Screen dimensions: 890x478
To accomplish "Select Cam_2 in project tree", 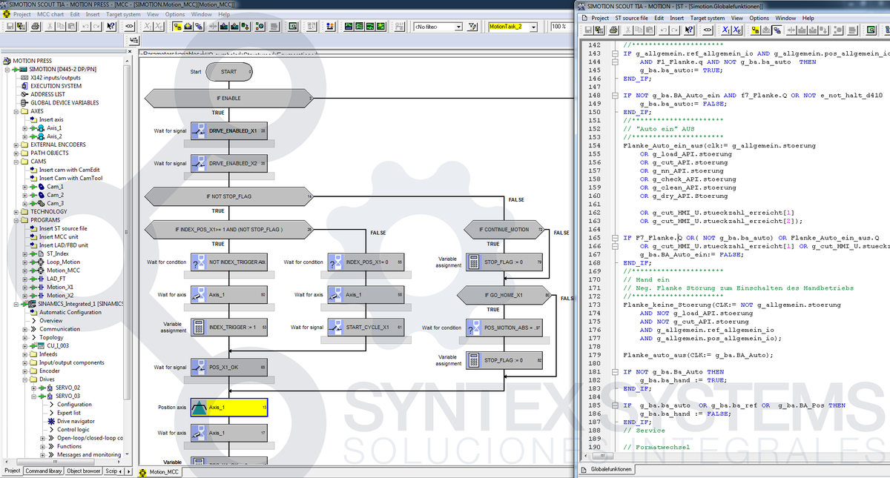I will (56, 195).
